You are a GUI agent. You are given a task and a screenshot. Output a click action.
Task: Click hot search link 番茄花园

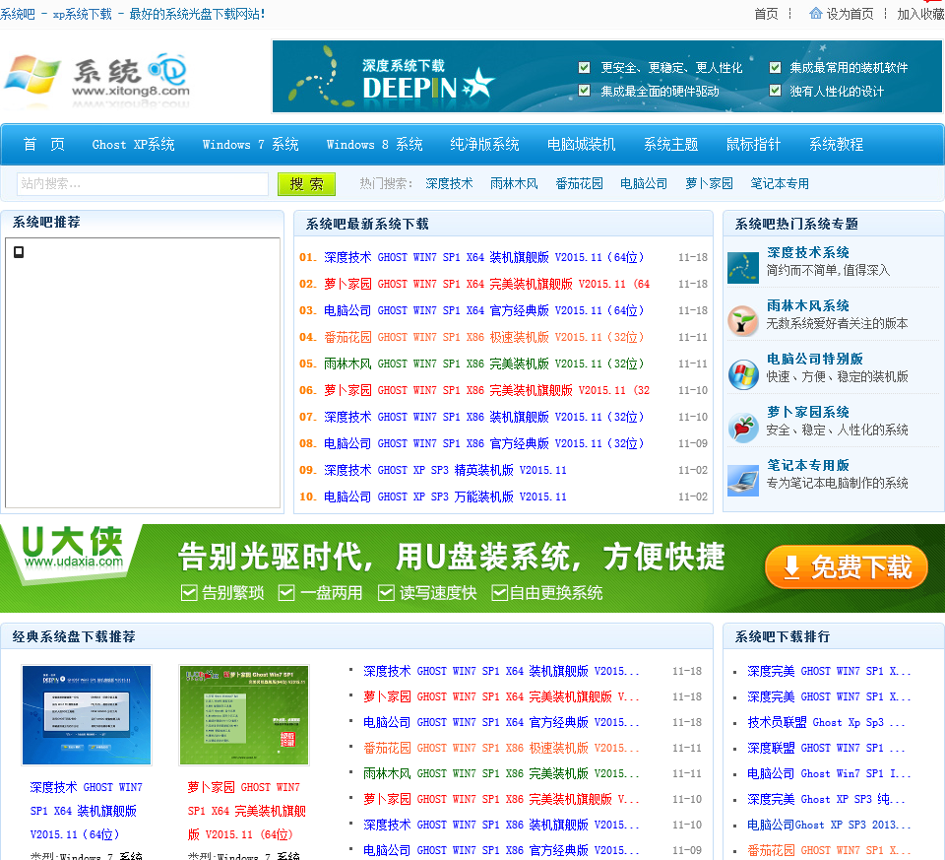579,184
